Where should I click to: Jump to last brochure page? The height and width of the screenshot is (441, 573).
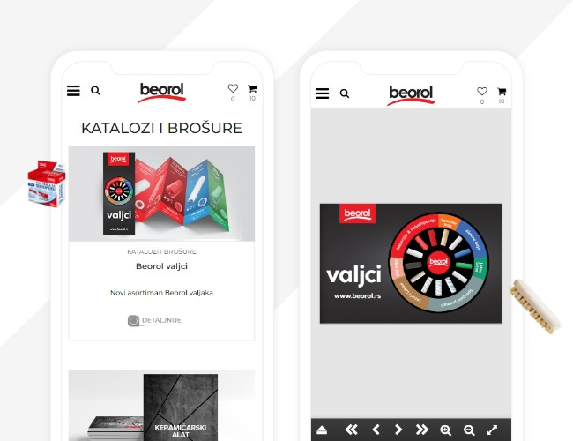[422, 430]
